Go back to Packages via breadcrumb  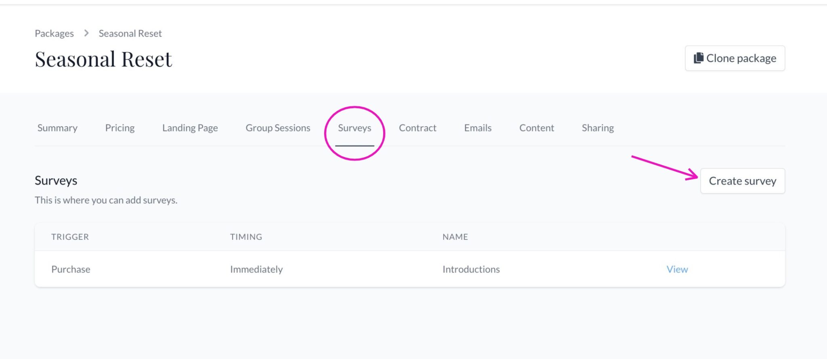54,33
